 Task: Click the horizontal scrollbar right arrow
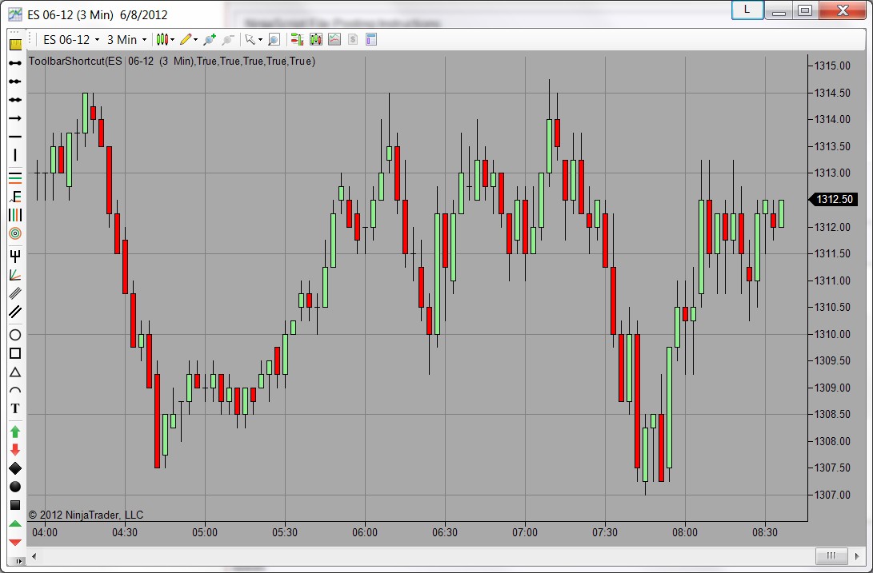tap(857, 555)
